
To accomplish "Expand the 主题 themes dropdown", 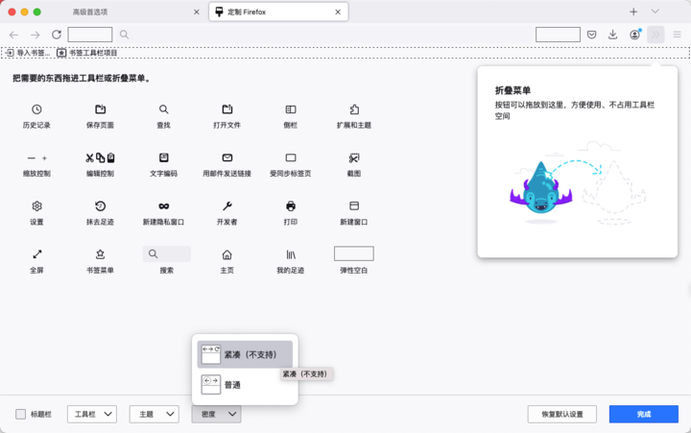I will pos(154,415).
